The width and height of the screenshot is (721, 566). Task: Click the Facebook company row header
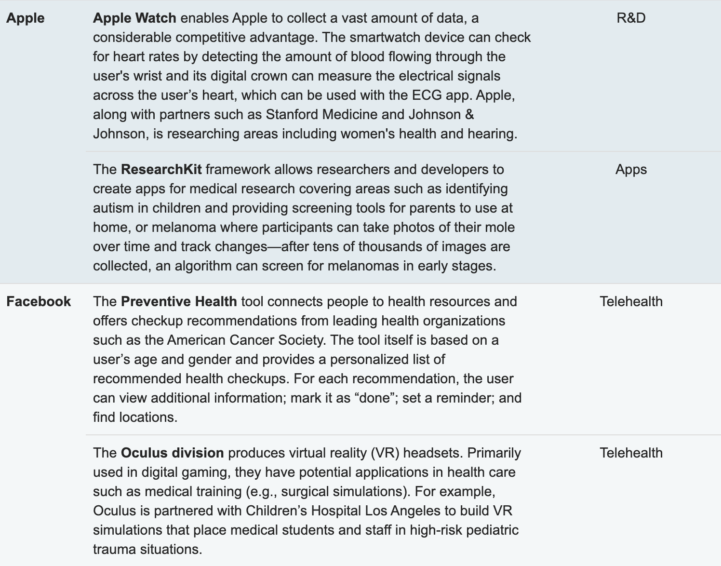[39, 302]
